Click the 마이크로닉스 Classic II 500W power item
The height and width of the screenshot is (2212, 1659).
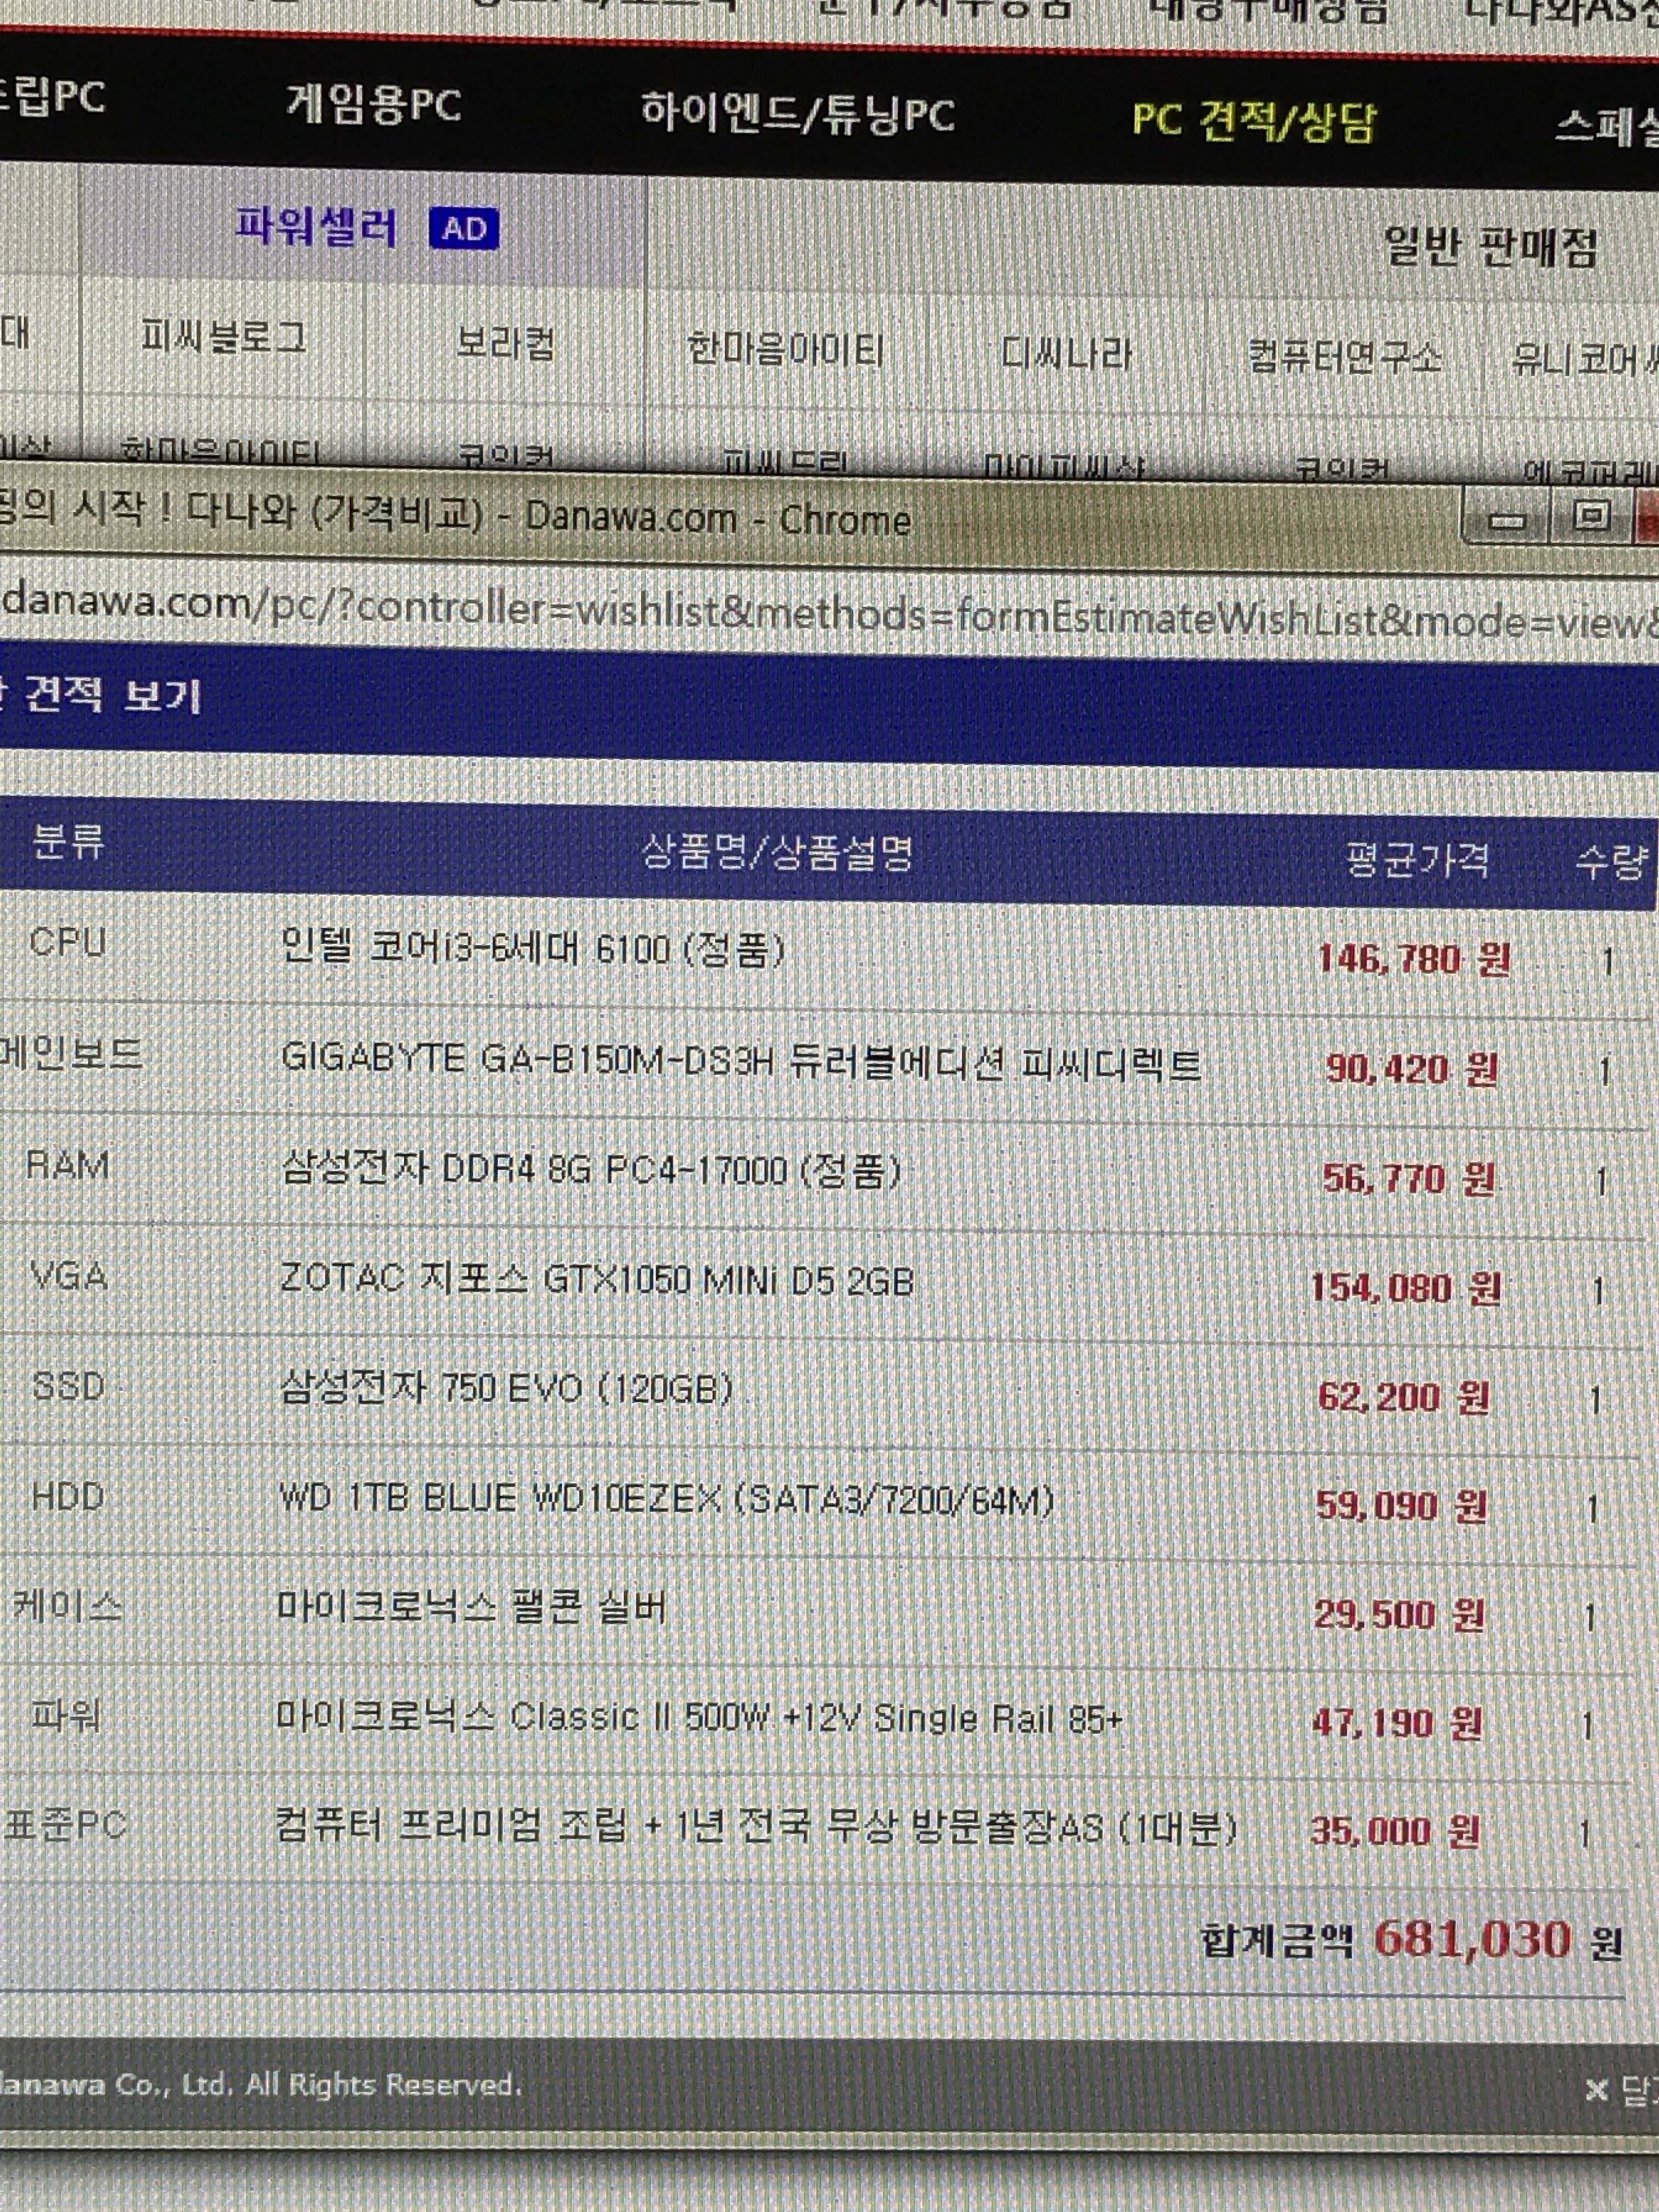pyautogui.click(x=698, y=1717)
